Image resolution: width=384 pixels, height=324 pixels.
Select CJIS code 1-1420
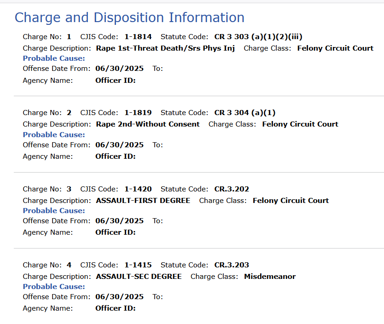tap(138, 189)
